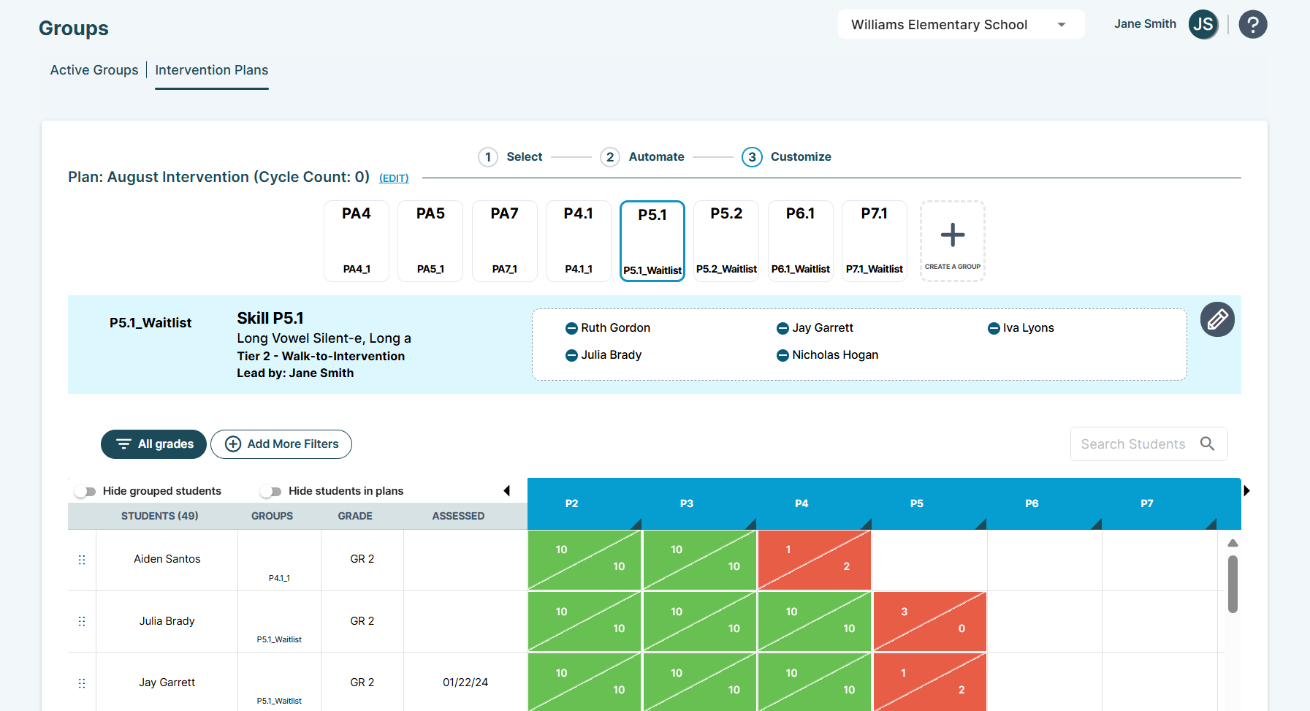Click scrollbar up arrow
This screenshot has width=1310, height=711.
click(x=1233, y=543)
